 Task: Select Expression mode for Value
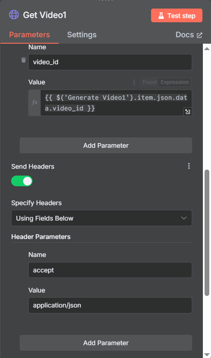(175, 82)
